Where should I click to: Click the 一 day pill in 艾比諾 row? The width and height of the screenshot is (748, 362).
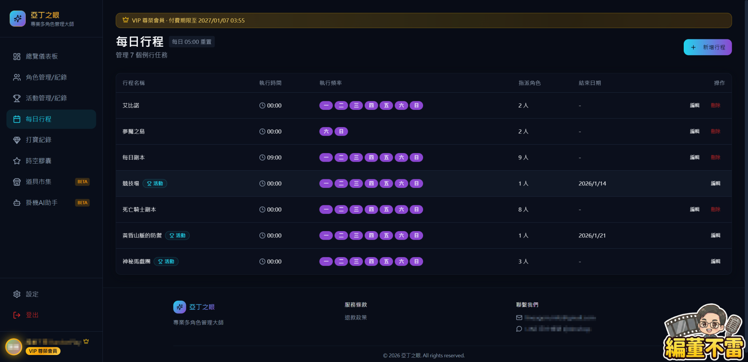tap(326, 105)
